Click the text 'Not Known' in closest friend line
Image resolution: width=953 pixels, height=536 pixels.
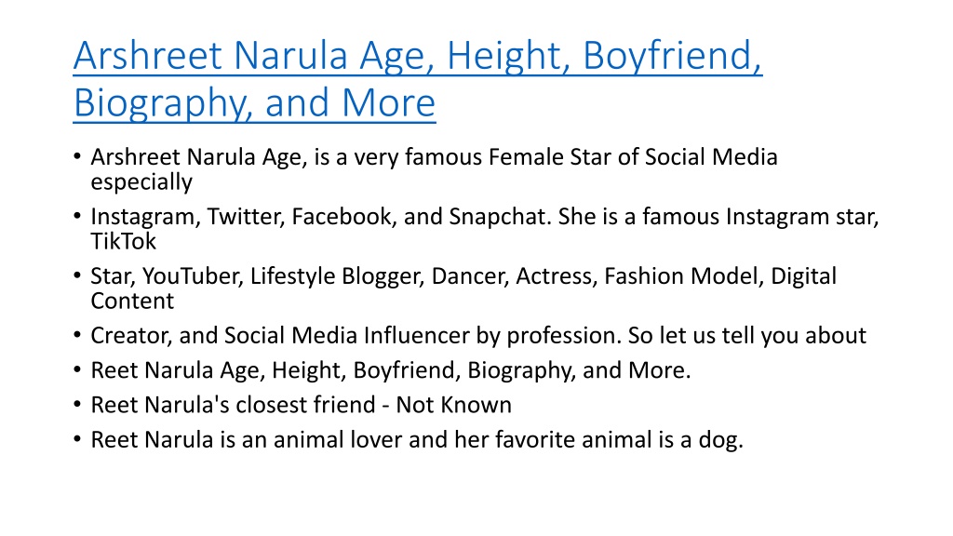tap(453, 406)
